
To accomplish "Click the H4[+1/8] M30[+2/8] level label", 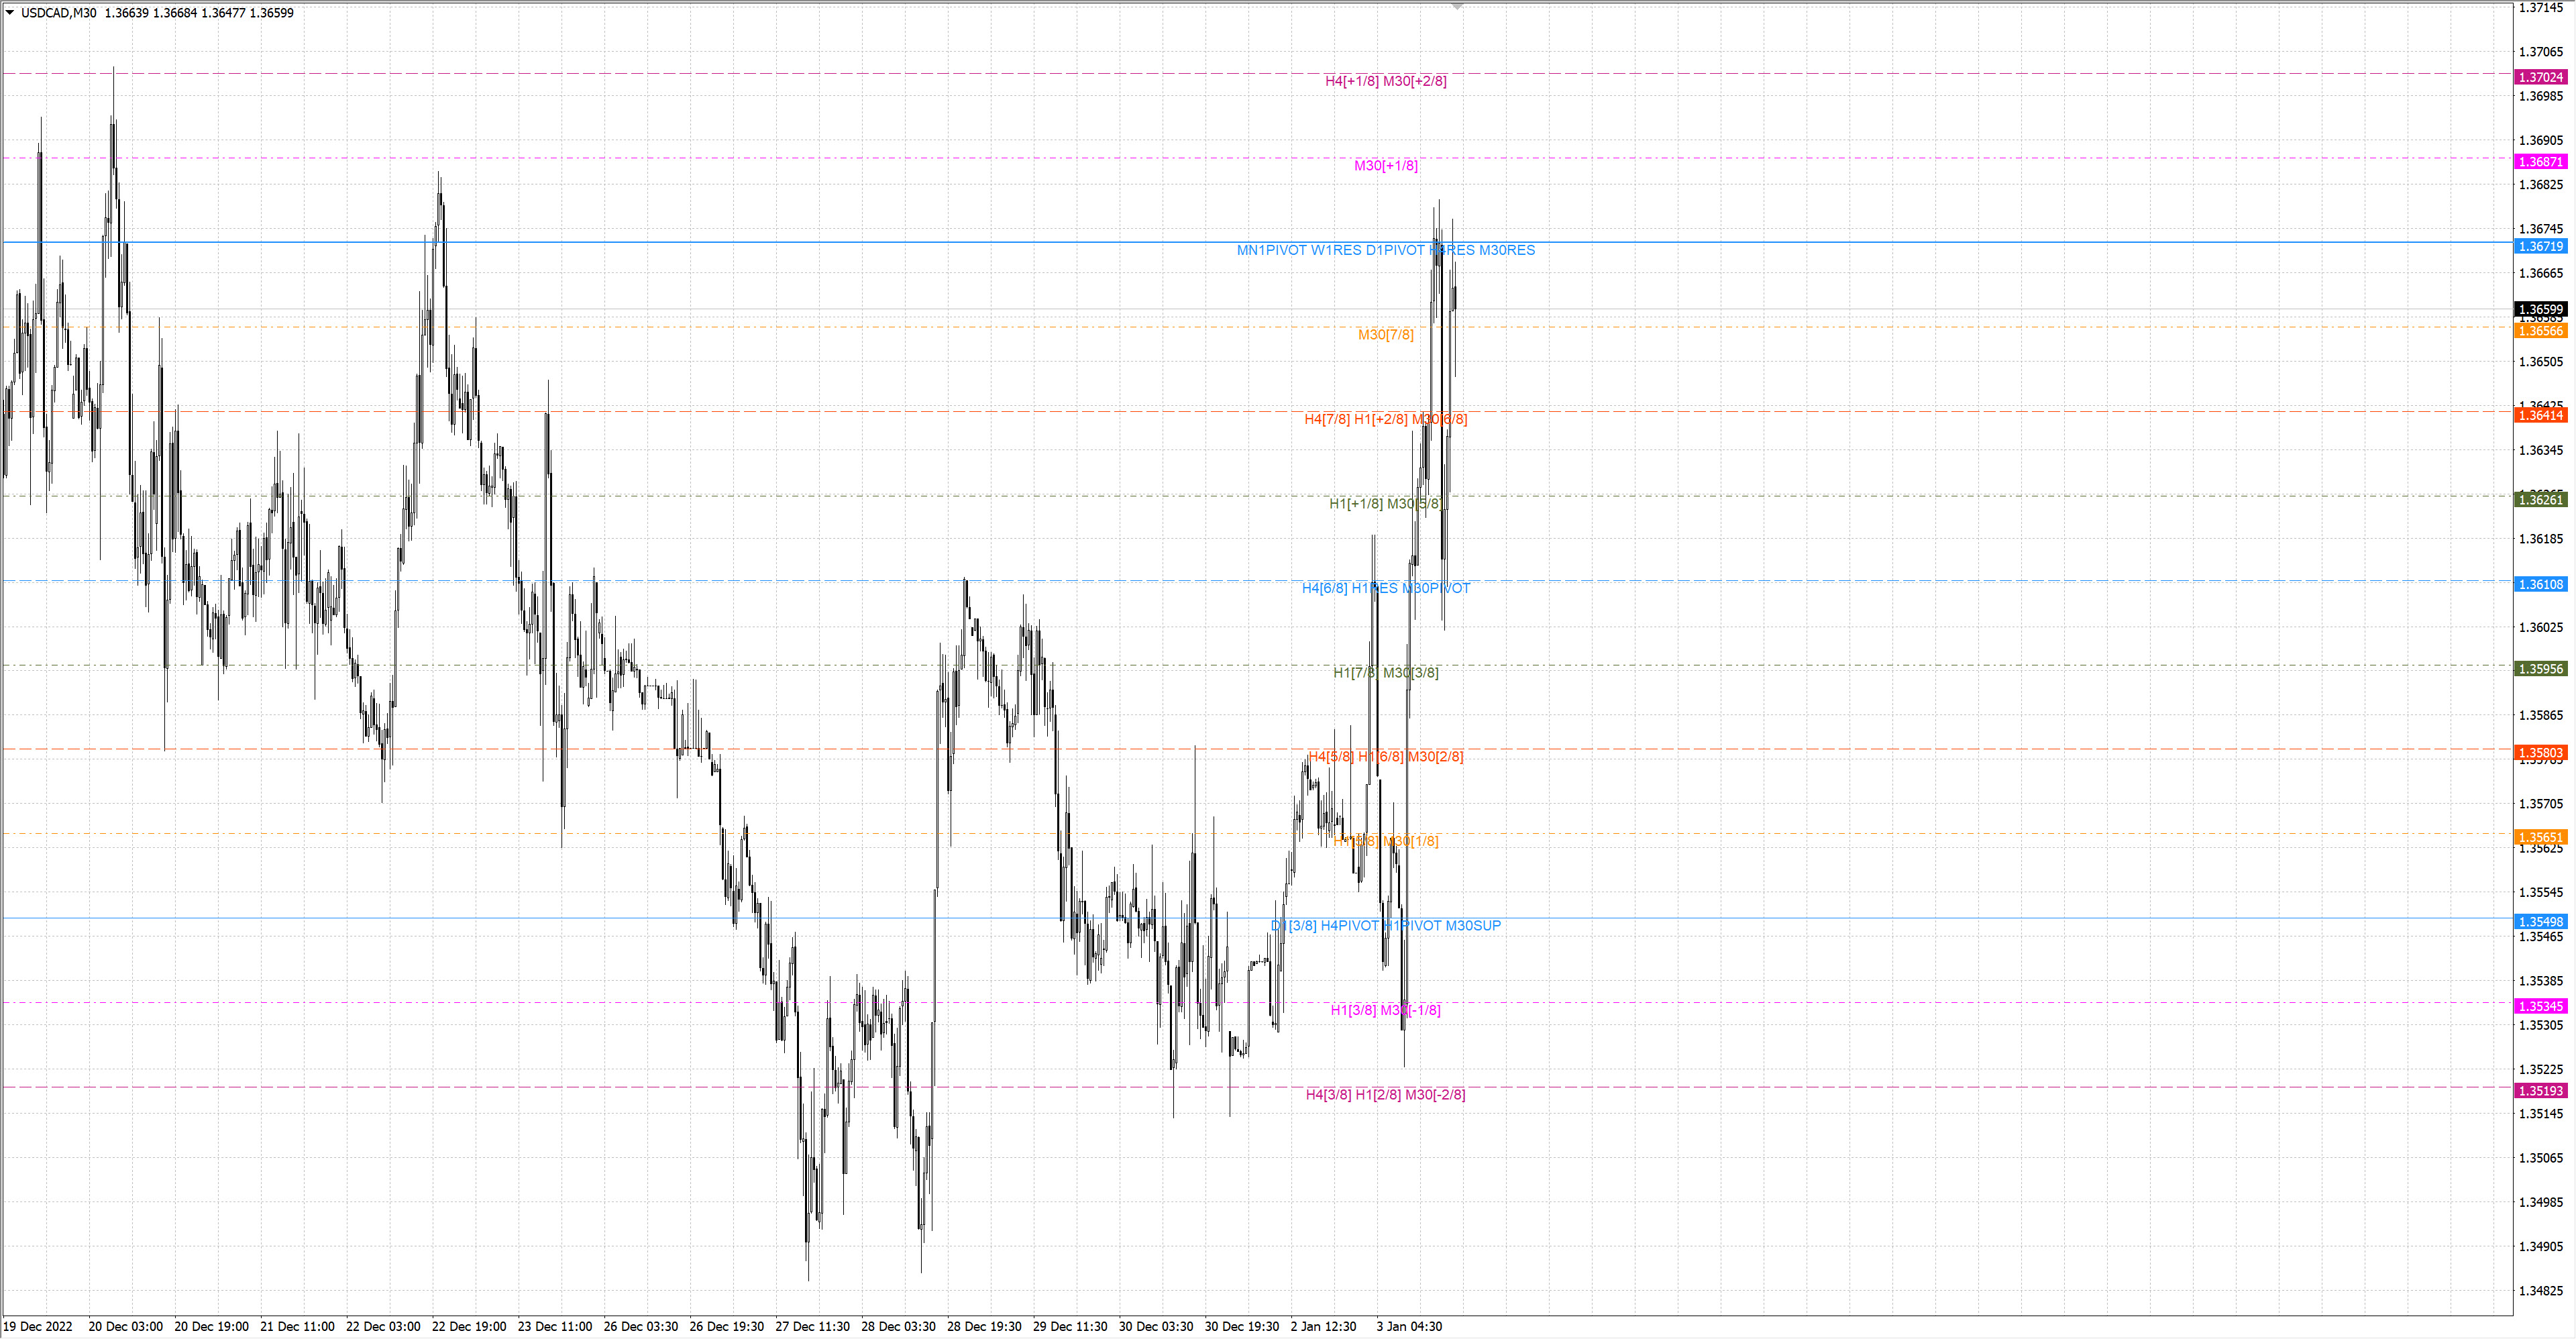I will tap(1385, 81).
